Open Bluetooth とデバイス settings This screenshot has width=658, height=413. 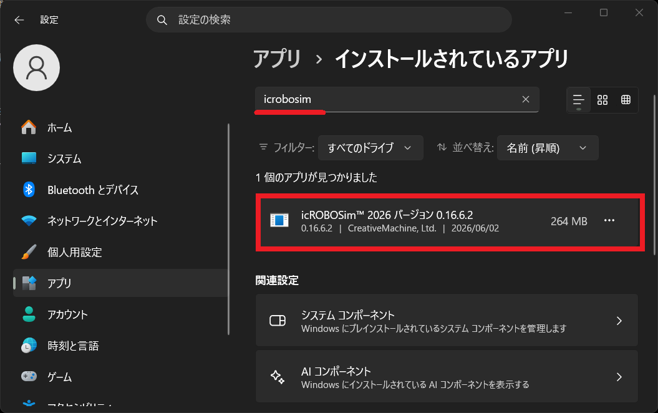coord(121,190)
